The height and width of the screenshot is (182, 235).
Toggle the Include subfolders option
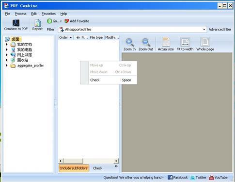click(x=74, y=168)
